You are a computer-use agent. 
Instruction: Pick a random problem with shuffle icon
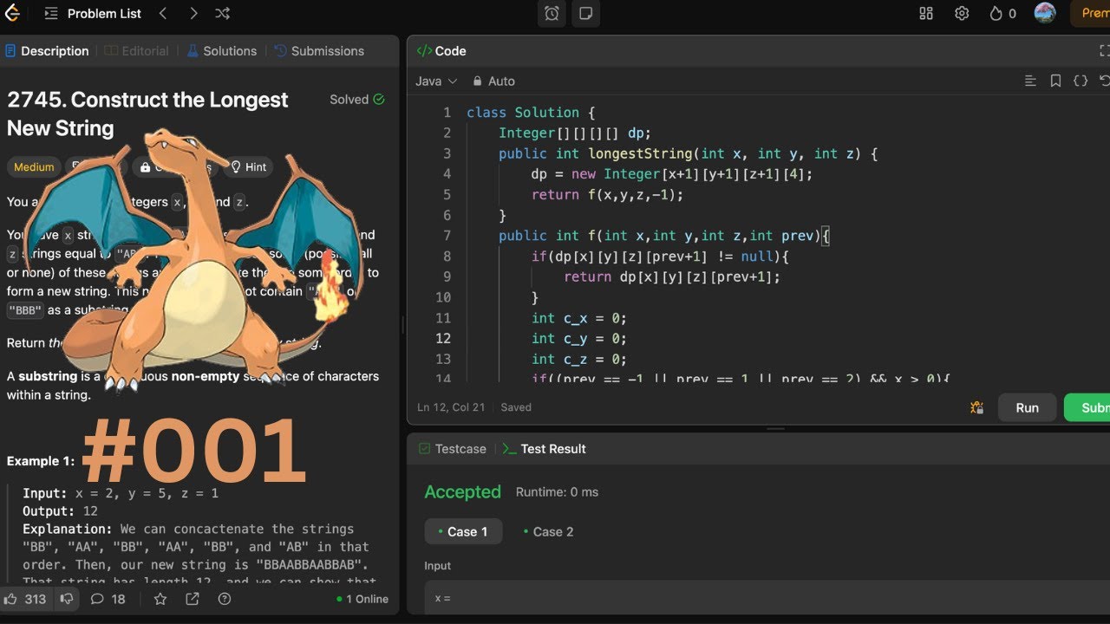[222, 14]
